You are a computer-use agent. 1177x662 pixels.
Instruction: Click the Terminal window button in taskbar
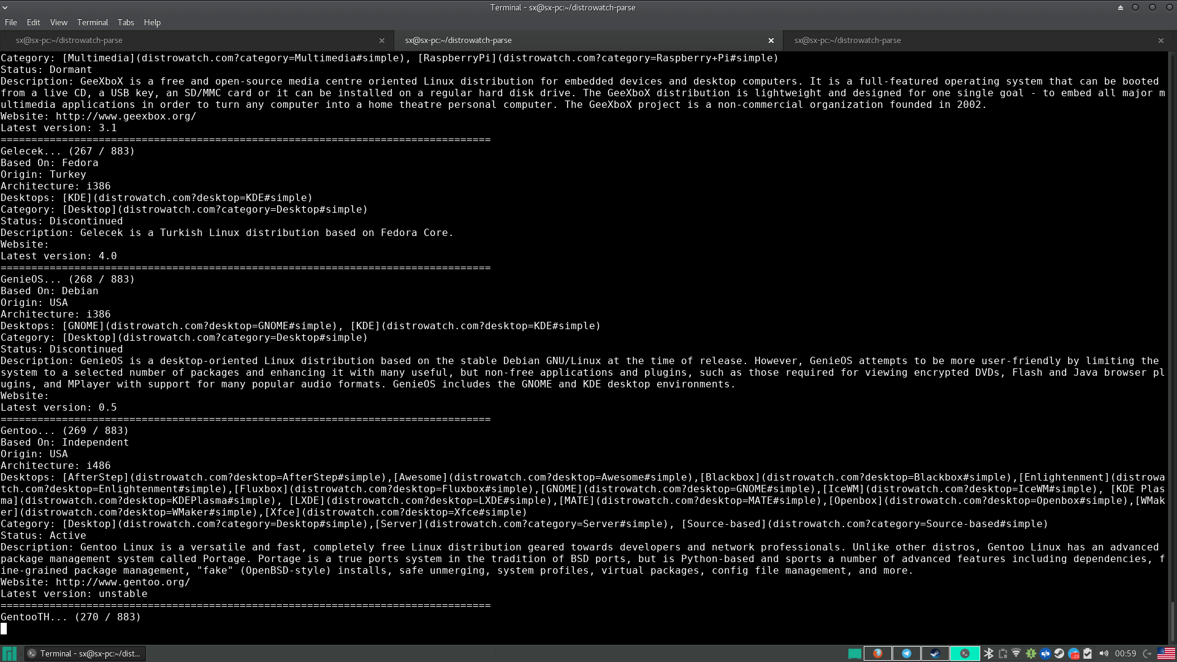click(85, 653)
